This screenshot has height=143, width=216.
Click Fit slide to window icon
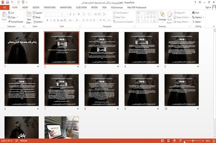214,140
